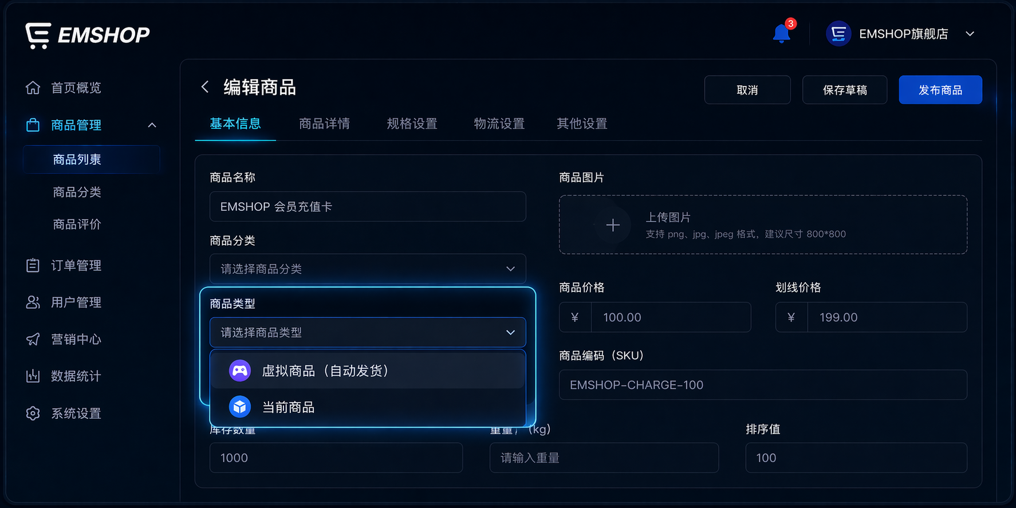The width and height of the screenshot is (1016, 508).
Task: Open the 商品分类 dropdown
Action: pos(368,269)
